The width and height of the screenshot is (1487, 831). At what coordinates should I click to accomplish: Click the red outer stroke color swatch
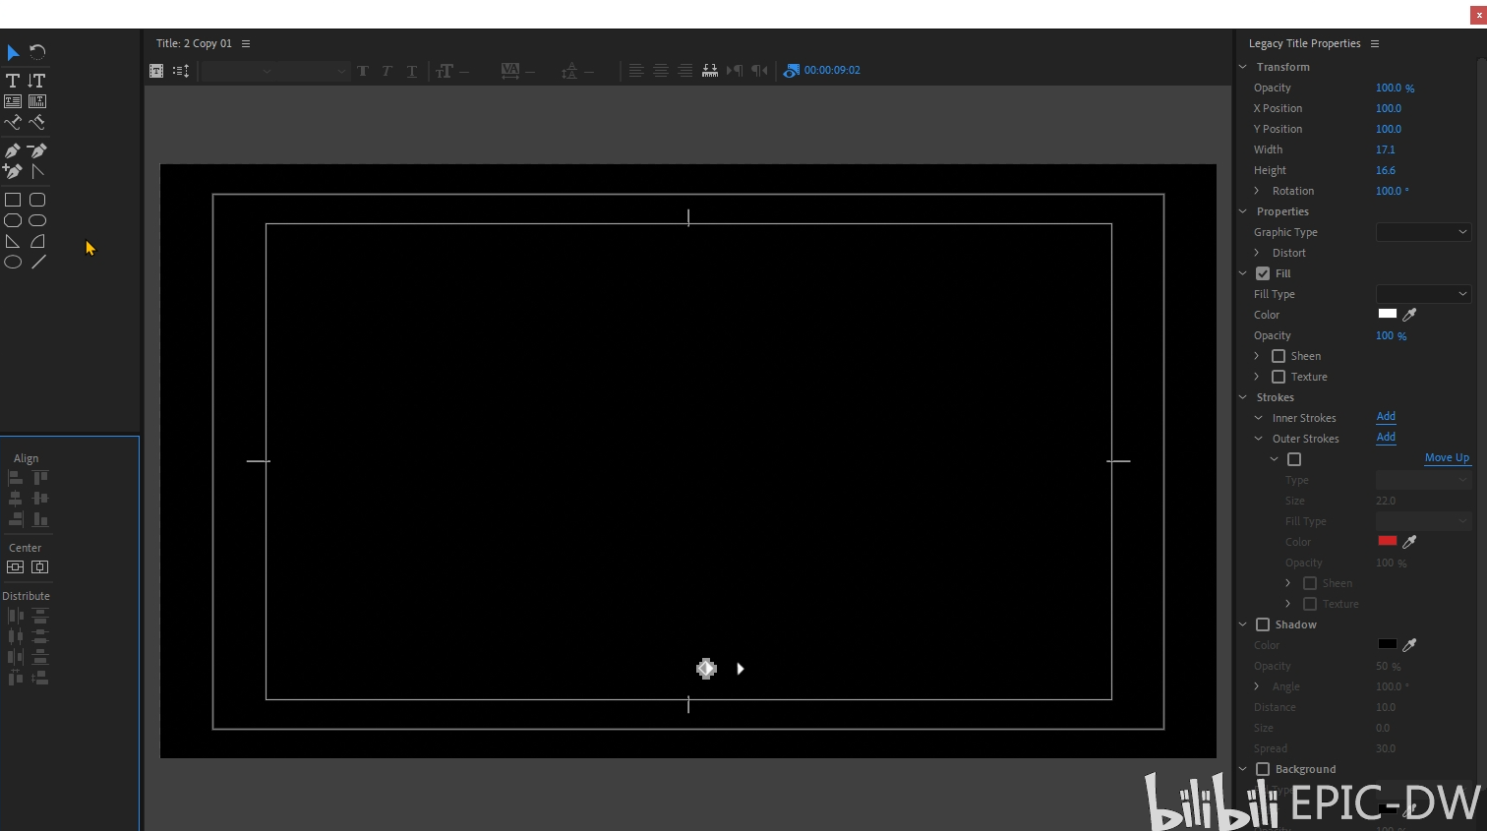[x=1388, y=541]
